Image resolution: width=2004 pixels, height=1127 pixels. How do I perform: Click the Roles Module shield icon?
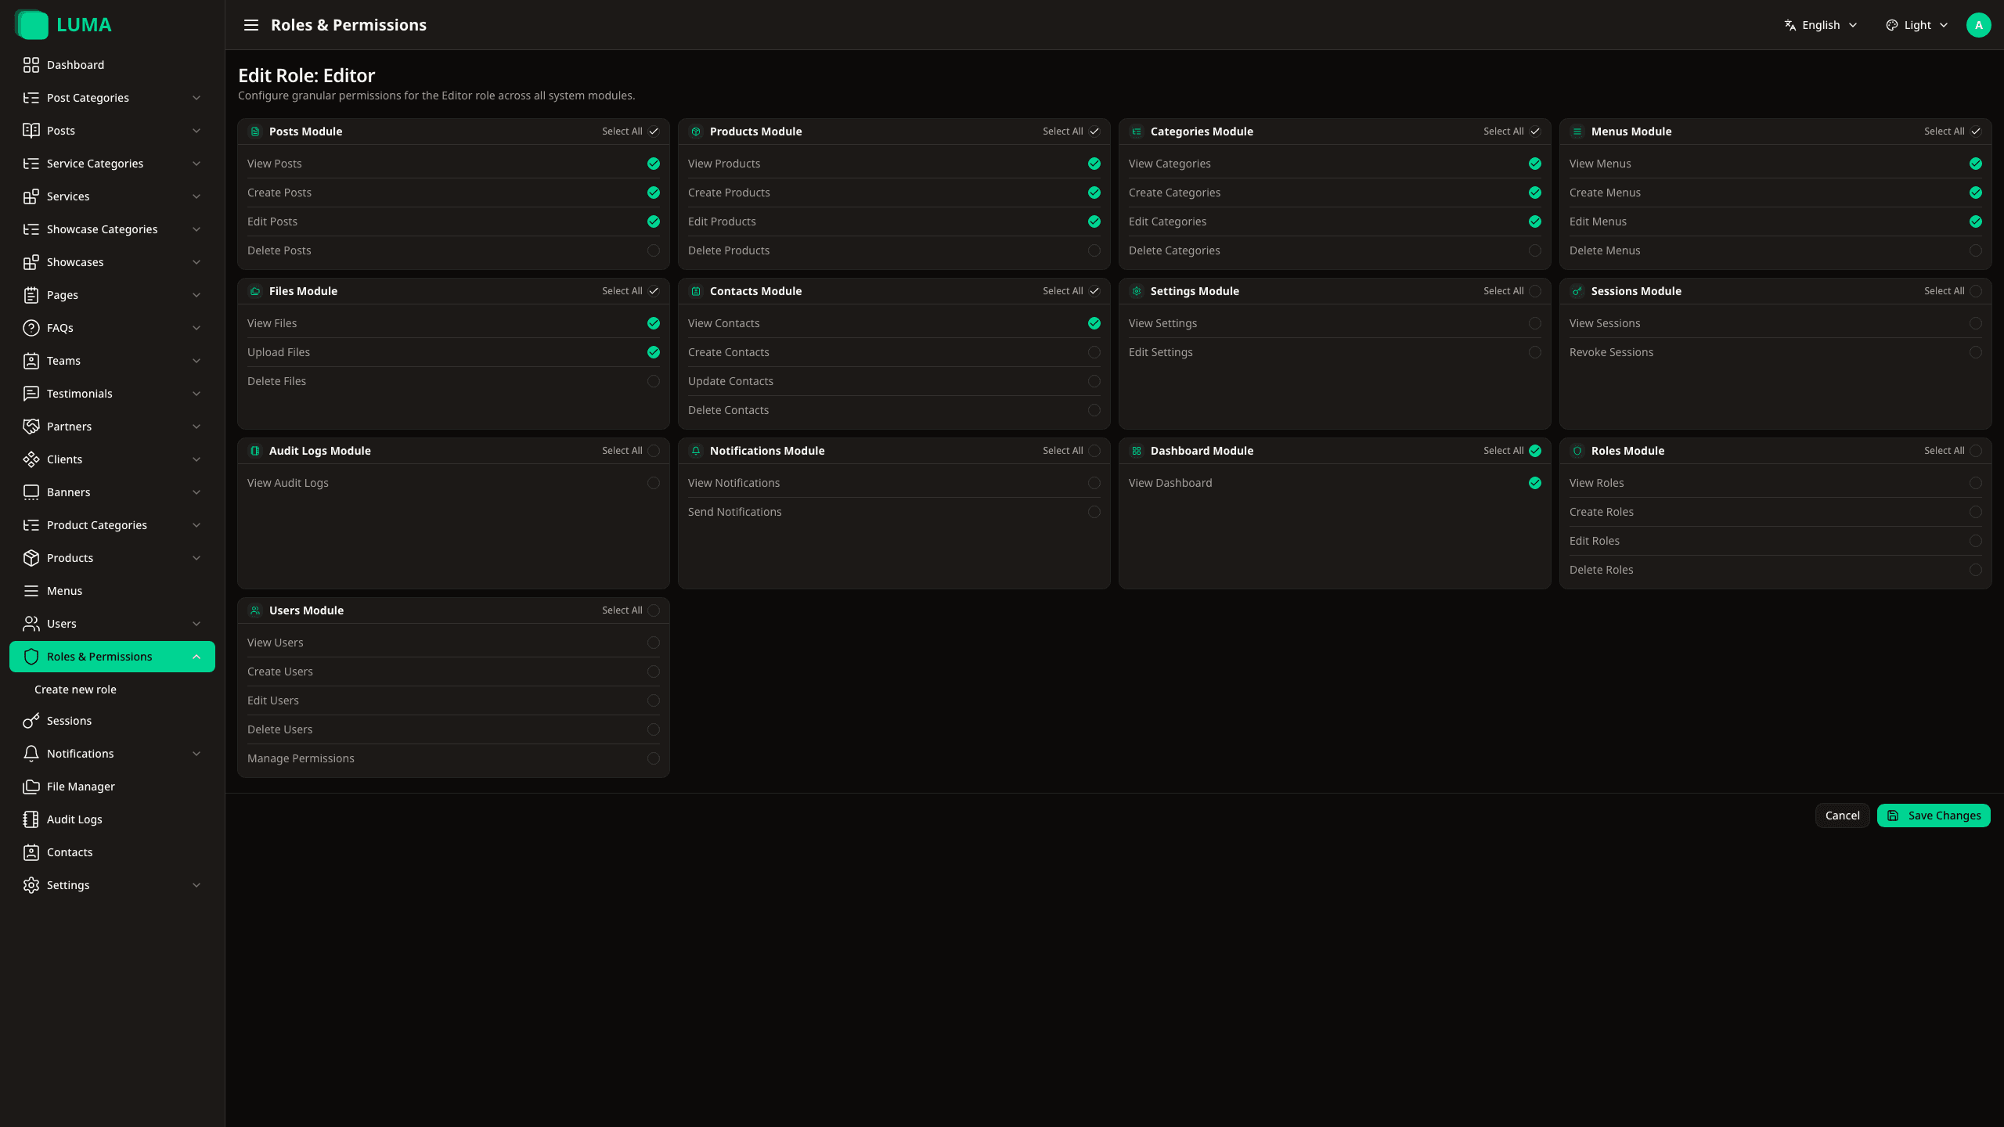pos(1577,451)
